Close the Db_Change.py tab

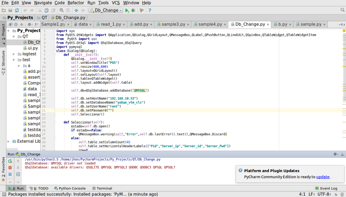268,25
